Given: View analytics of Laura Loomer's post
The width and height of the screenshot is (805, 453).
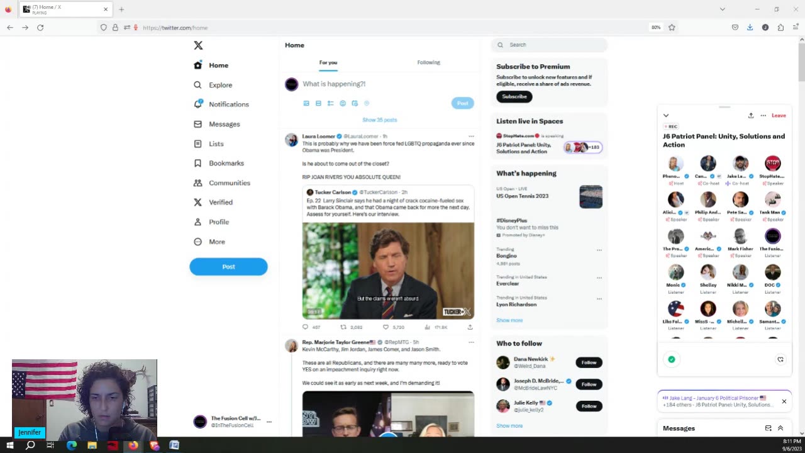Looking at the screenshot, I should click(x=428, y=327).
